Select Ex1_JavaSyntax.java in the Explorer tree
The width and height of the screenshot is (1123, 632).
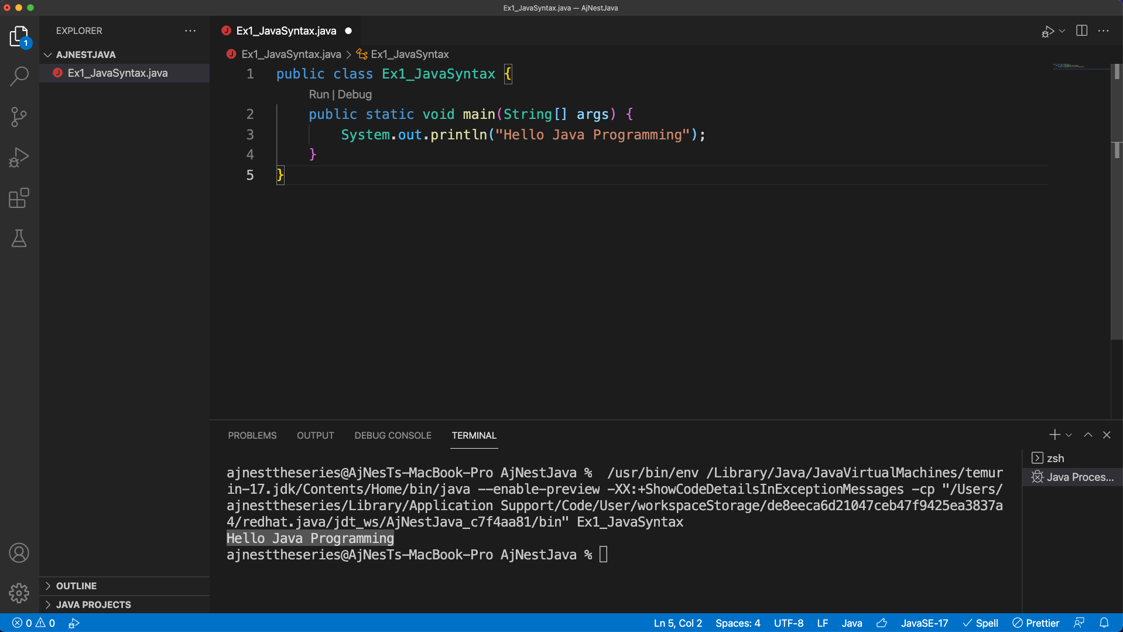117,73
